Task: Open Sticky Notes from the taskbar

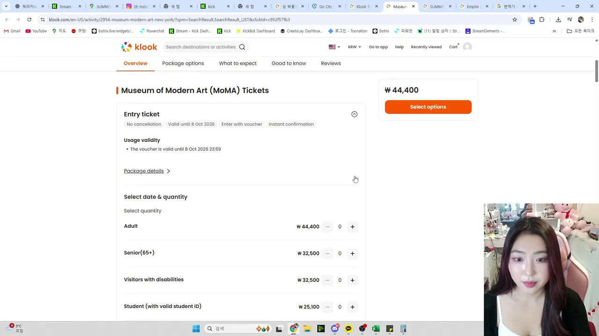Action: 389,329
